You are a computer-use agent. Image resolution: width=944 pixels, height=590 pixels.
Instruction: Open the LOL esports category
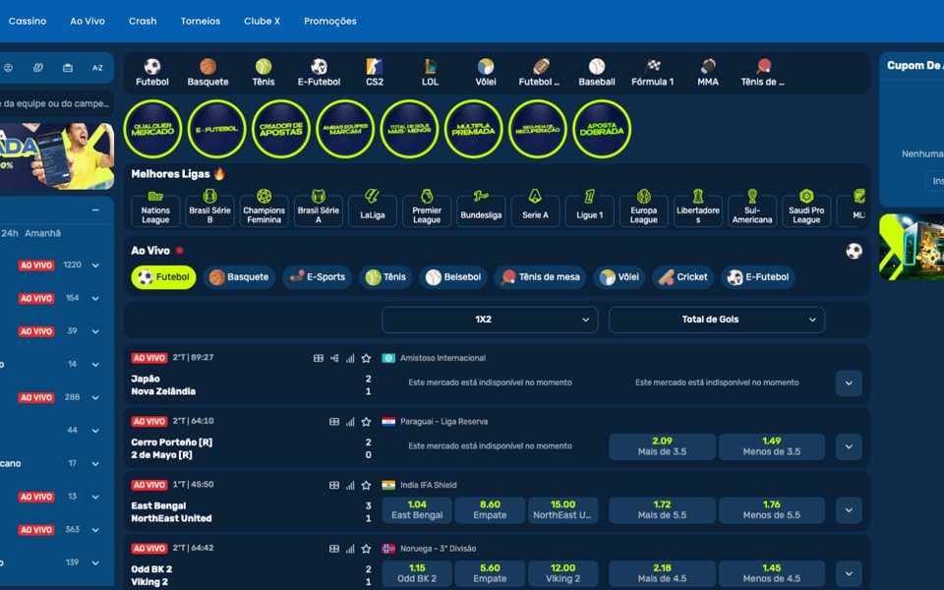tap(430, 72)
